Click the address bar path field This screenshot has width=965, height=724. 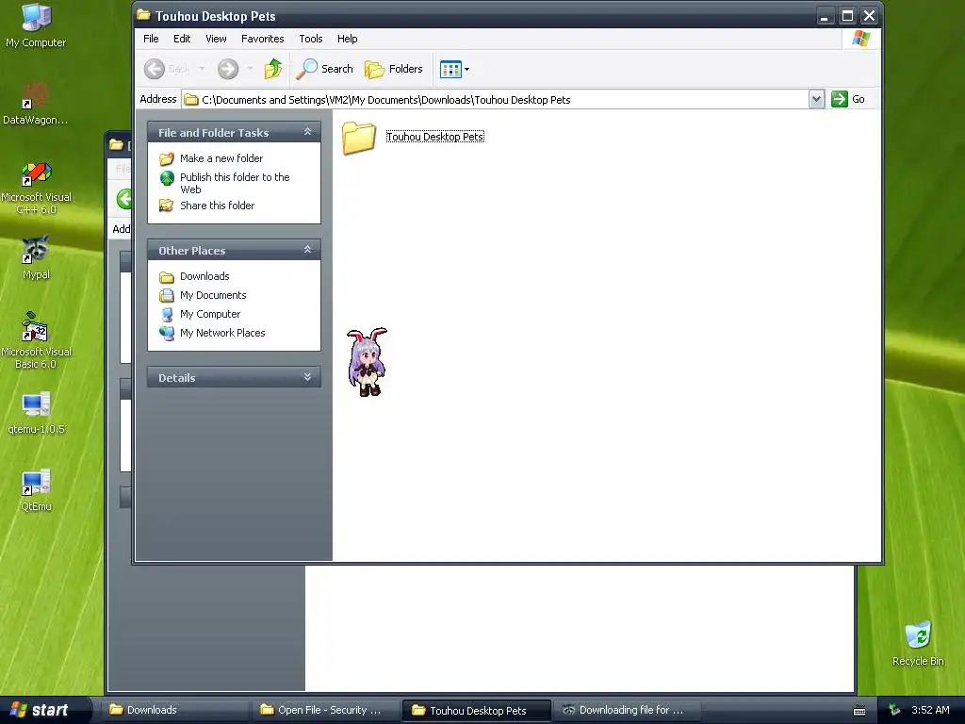[x=496, y=100]
